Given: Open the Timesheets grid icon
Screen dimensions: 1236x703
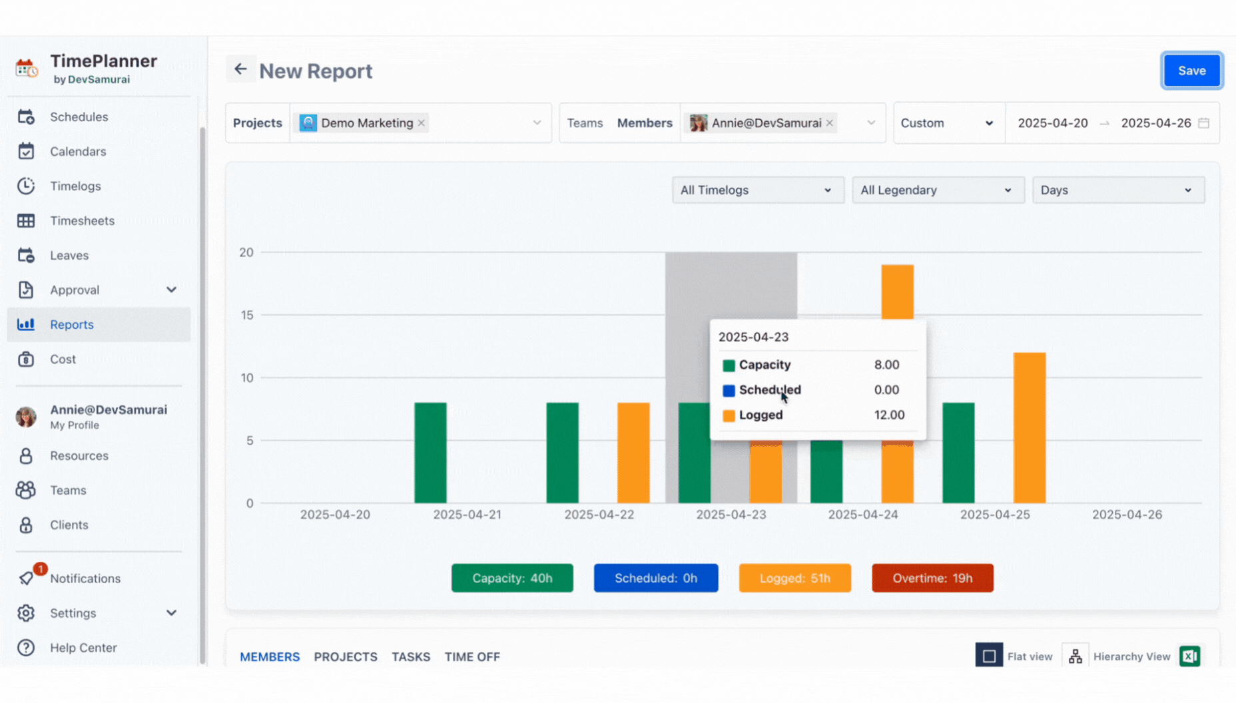Looking at the screenshot, I should (x=26, y=221).
